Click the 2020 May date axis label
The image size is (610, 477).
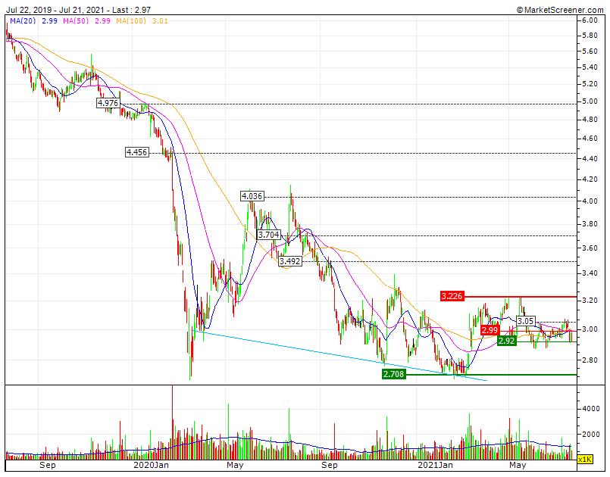[235, 465]
